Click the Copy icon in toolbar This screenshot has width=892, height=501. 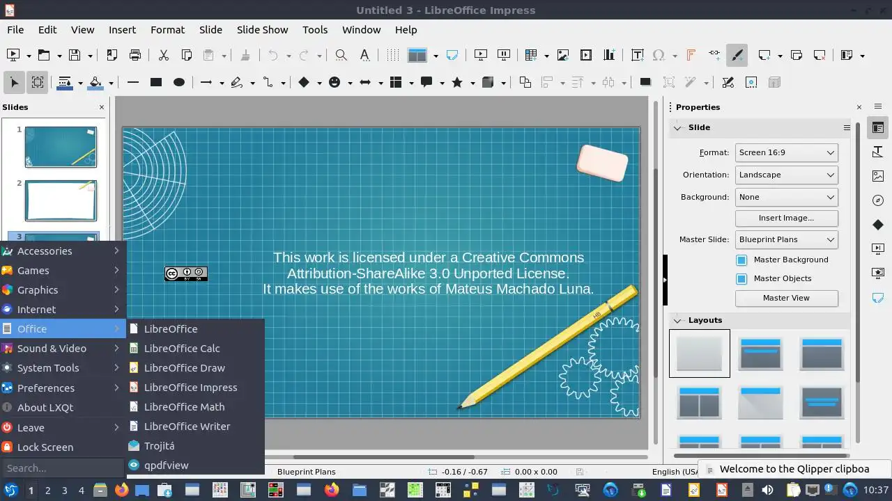coord(186,55)
